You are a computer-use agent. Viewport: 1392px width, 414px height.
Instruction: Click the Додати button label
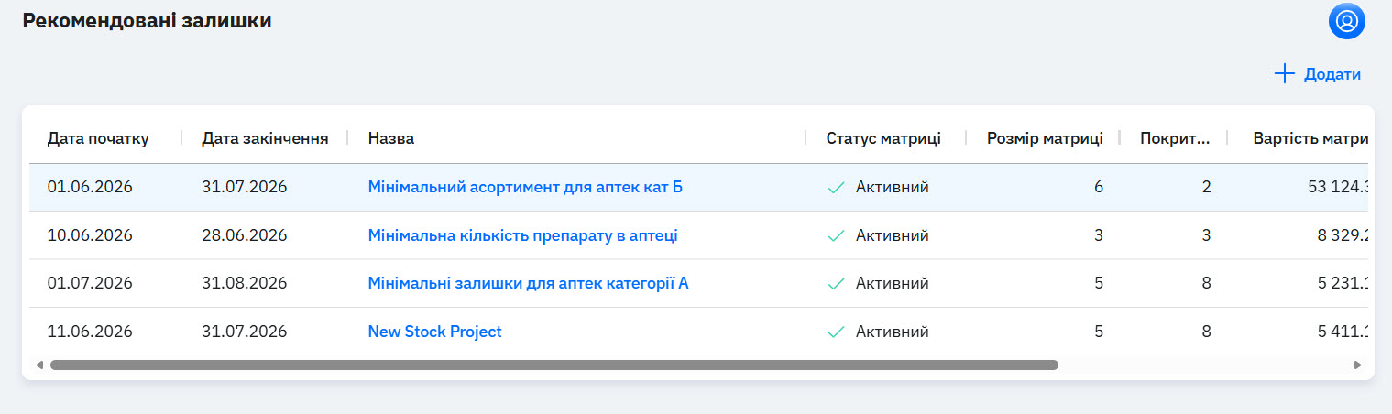click(1332, 75)
